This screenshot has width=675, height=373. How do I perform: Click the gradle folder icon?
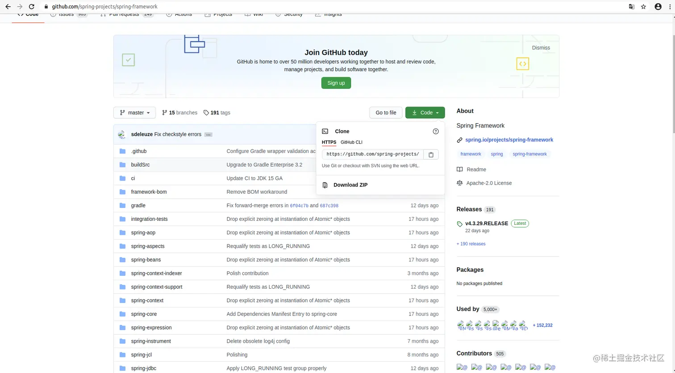click(123, 205)
